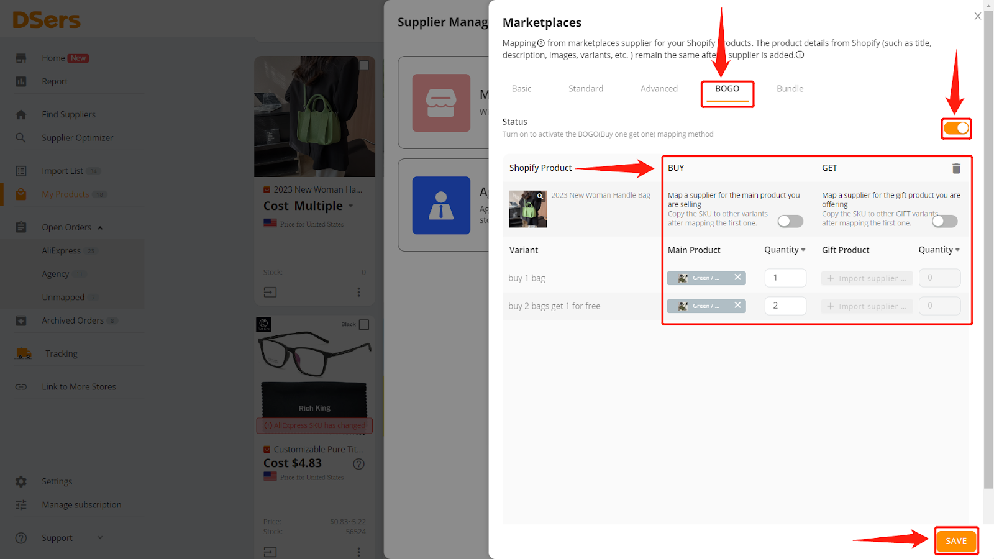Select the BOGO mapping tab

pyautogui.click(x=727, y=89)
